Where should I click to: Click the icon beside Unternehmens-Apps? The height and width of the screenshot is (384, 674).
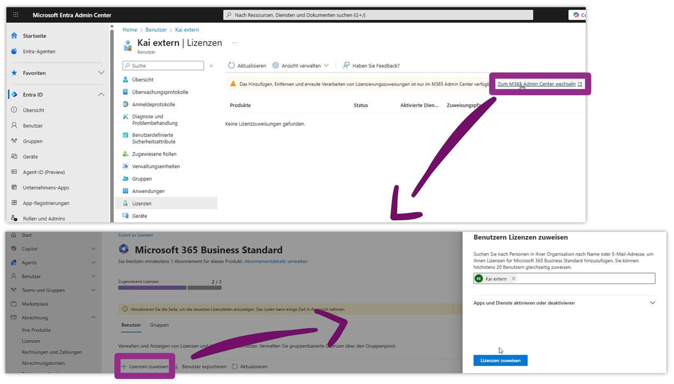pos(14,187)
